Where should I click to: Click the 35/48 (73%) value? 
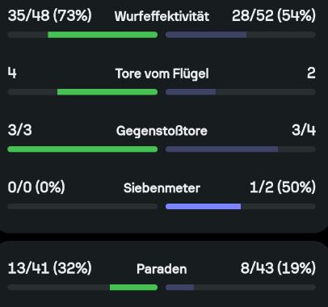[x=50, y=15]
